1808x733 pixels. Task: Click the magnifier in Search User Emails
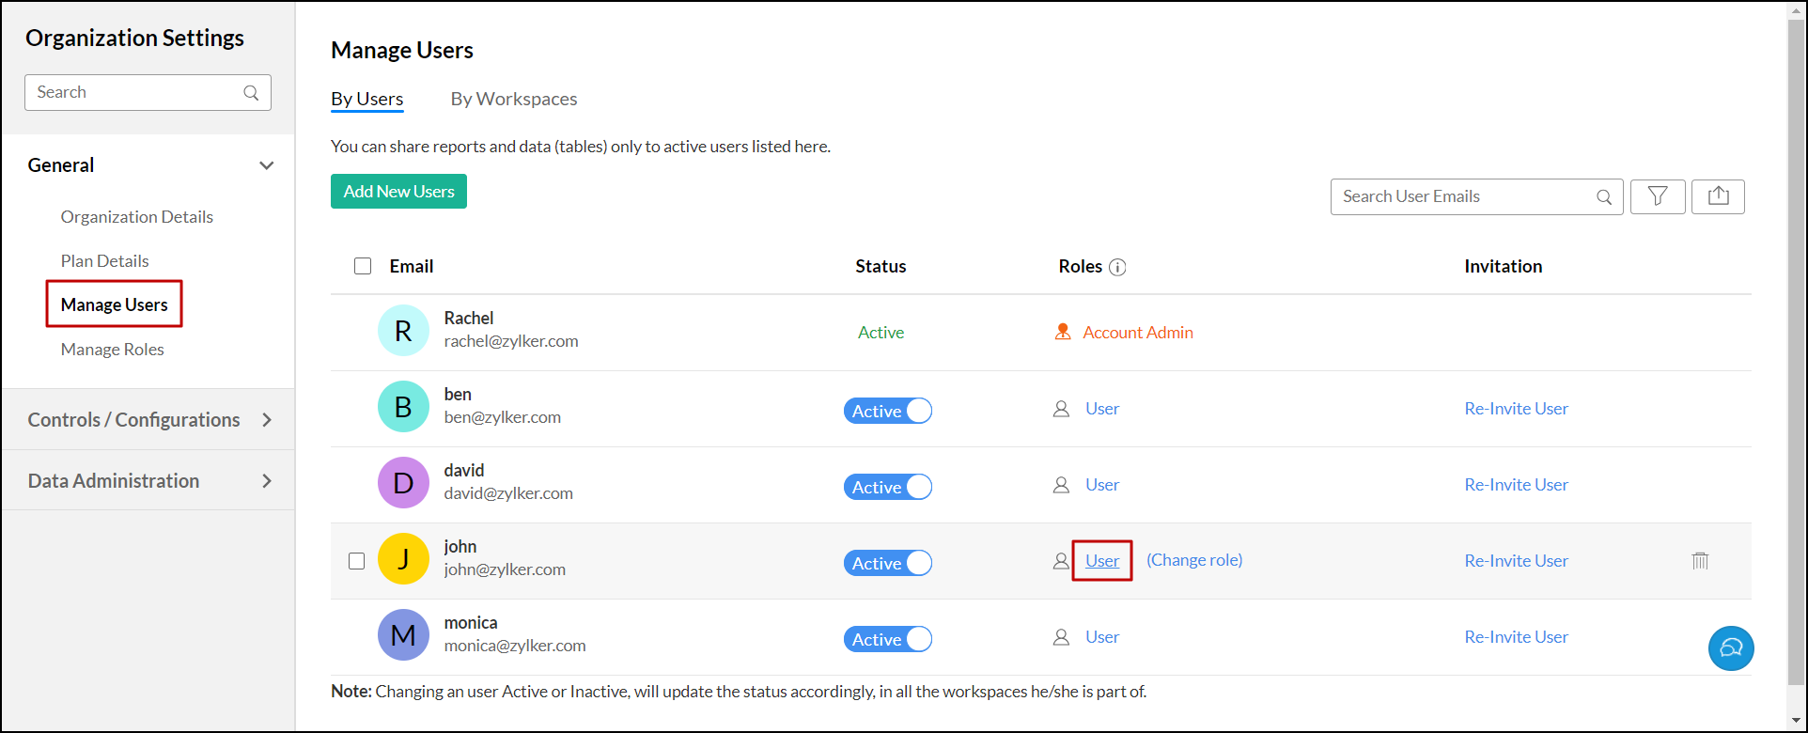1604,197
